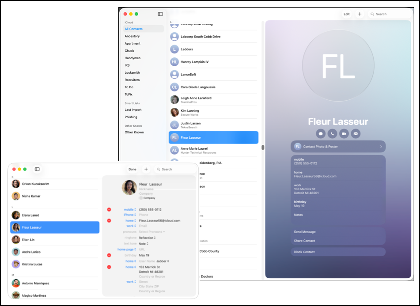The width and height of the screenshot is (420, 306).
Task: Change the mobile phone label popup
Action: point(130,210)
